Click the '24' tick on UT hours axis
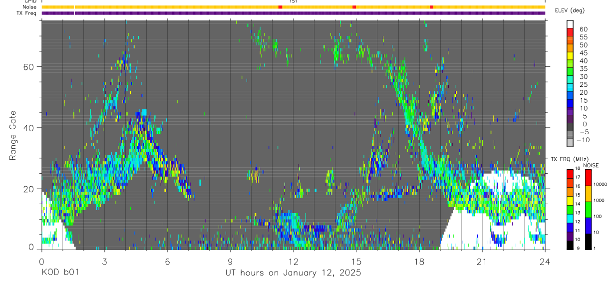The width and height of the screenshot is (613, 283). (x=545, y=261)
